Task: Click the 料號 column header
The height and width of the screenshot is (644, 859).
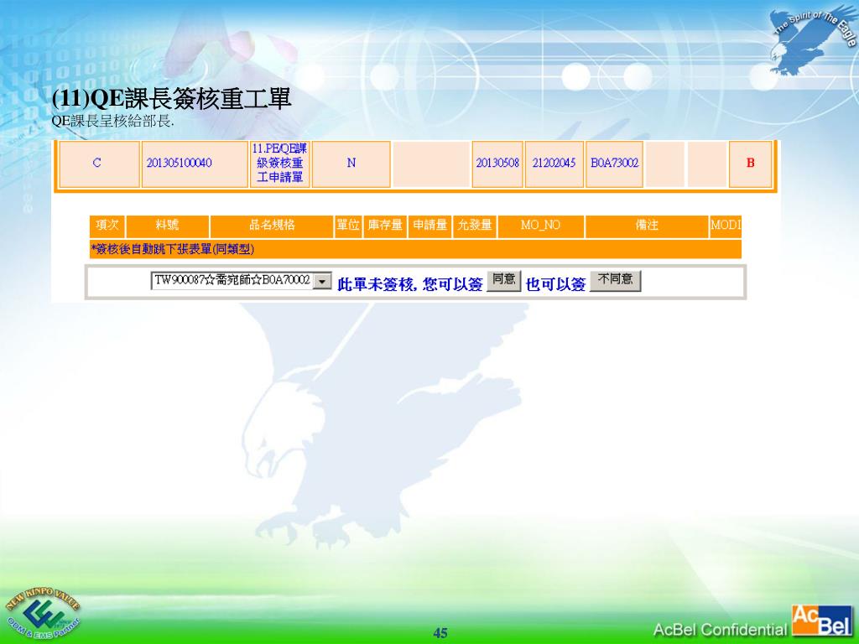Action: click(x=167, y=226)
